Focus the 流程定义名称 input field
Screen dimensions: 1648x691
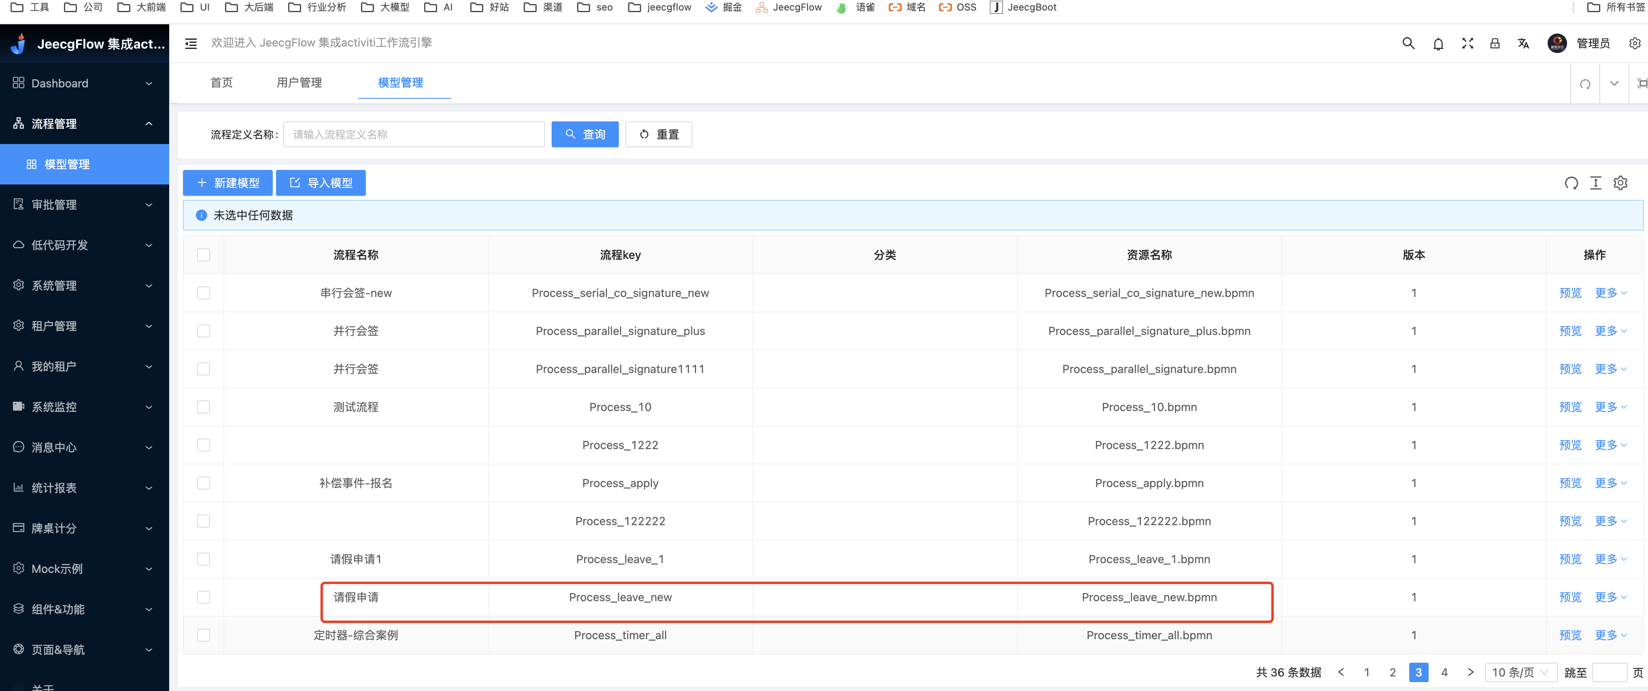(414, 134)
